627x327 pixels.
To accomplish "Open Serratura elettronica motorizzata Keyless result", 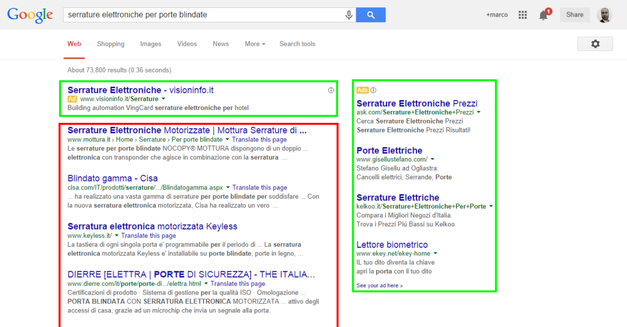I will pyautogui.click(x=153, y=226).
